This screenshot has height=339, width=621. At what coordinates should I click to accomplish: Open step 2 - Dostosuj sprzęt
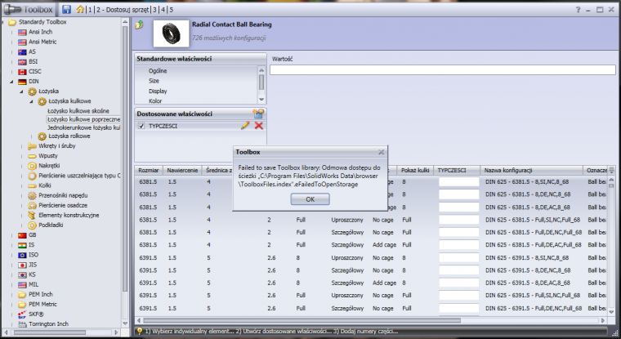[x=123, y=10]
